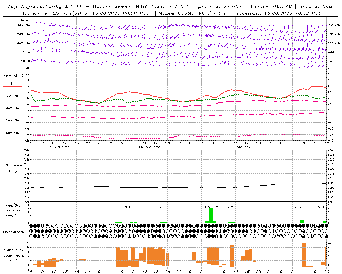This screenshot has height=274, width=342.
Task: Click the Давление pressure panel title
Action: pos(14,165)
